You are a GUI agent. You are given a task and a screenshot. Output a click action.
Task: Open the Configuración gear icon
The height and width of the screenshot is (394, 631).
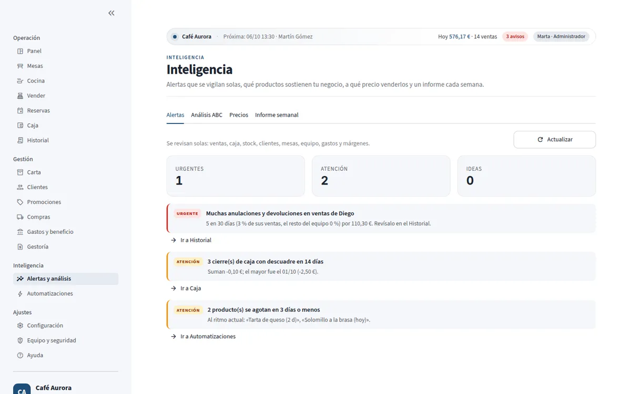20,326
